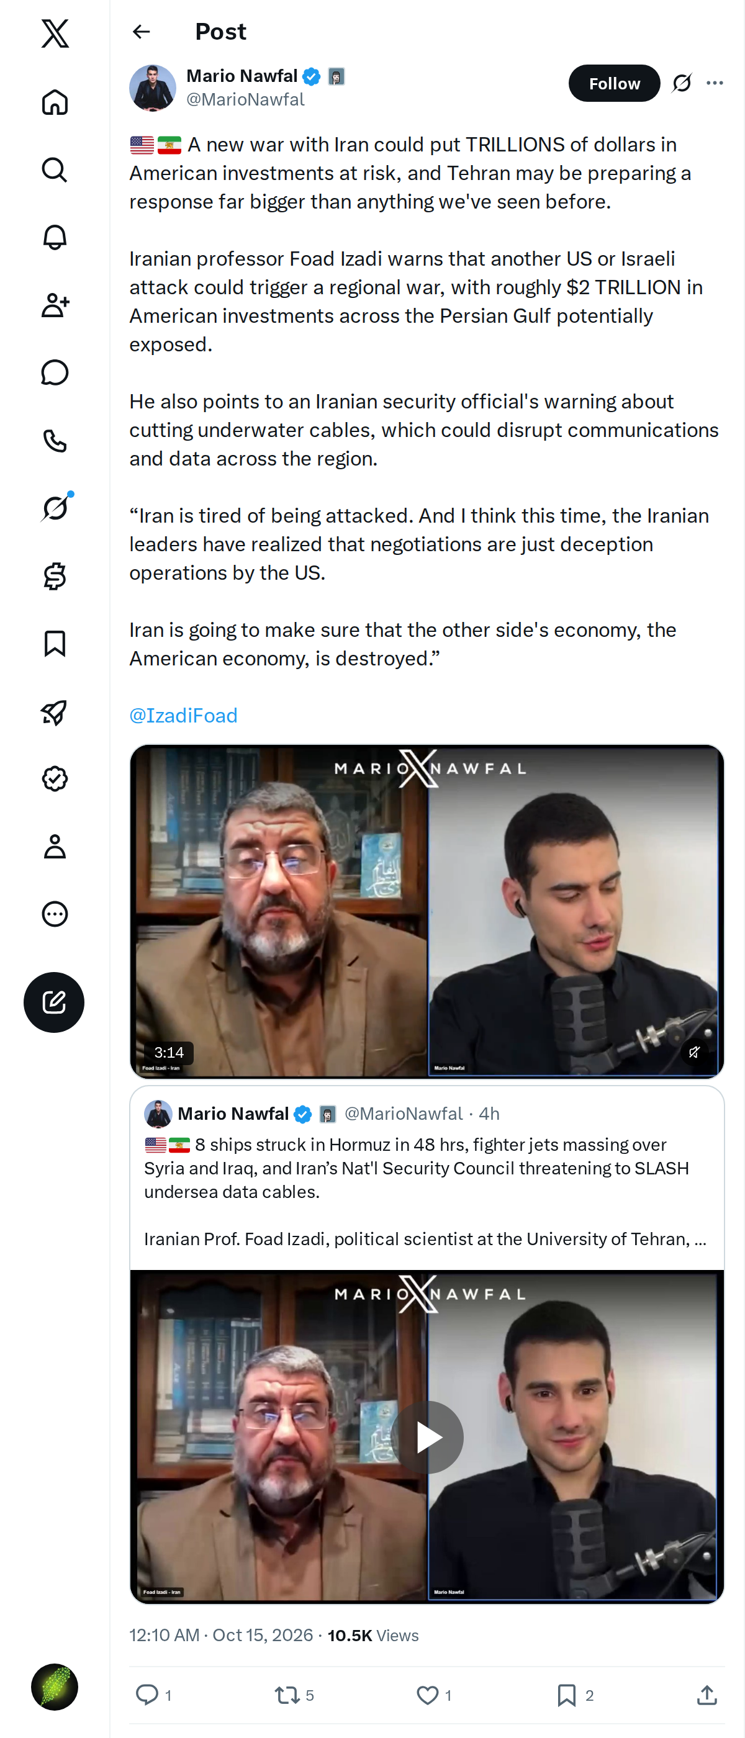The image size is (745, 1738).
Task: Play the quoted post video
Action: pyautogui.click(x=427, y=1436)
